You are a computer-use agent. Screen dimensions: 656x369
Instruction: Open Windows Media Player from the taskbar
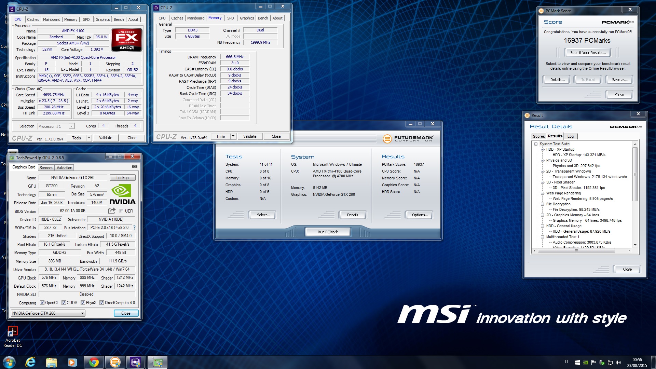click(72, 362)
